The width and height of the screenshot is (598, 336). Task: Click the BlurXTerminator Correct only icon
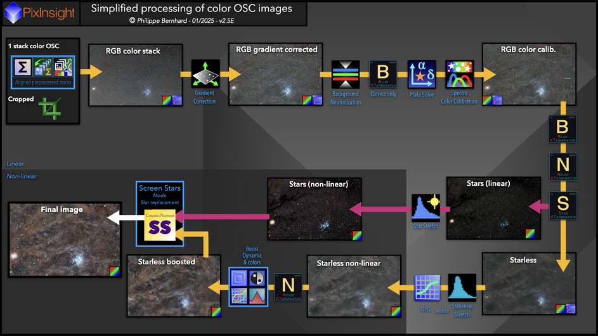(x=383, y=75)
